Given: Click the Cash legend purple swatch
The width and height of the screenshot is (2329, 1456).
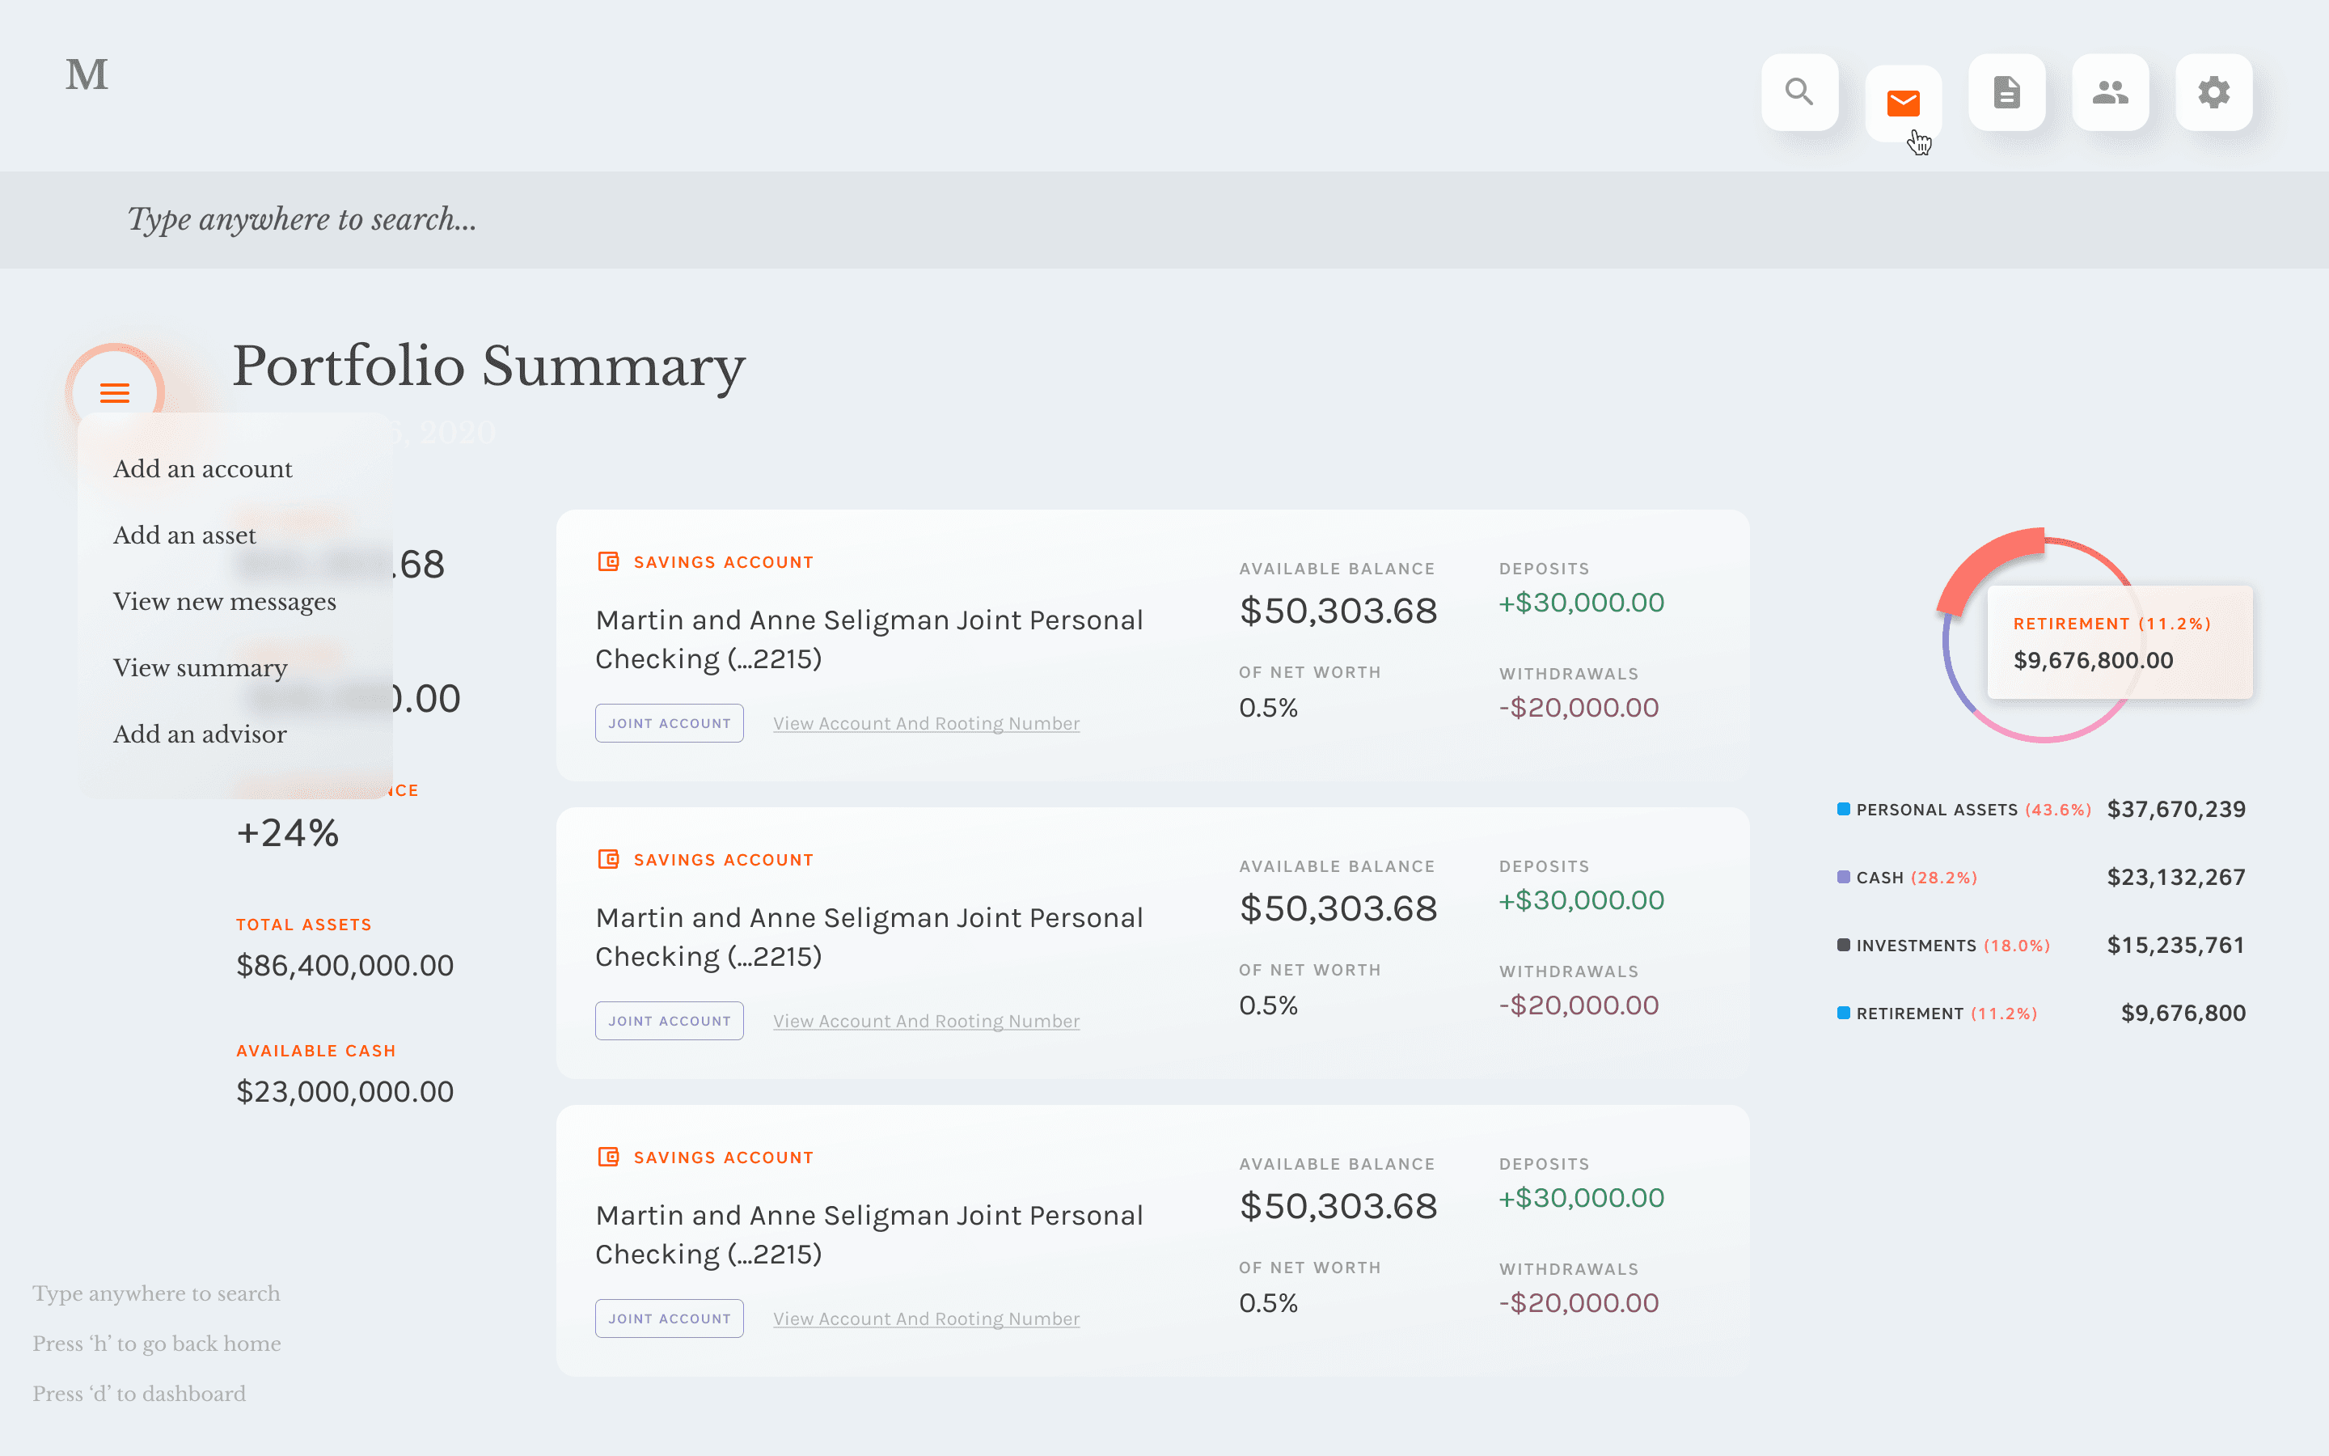Looking at the screenshot, I should (1843, 878).
